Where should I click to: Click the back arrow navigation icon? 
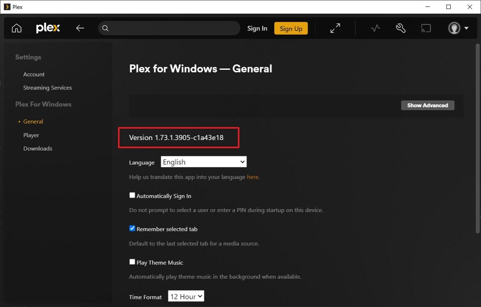click(80, 28)
